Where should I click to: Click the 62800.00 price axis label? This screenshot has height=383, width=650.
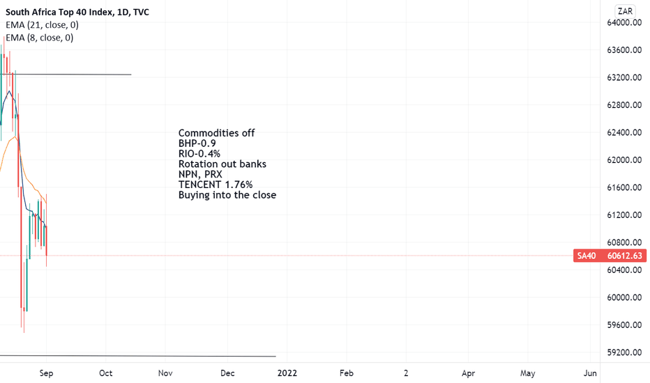tap(624, 105)
